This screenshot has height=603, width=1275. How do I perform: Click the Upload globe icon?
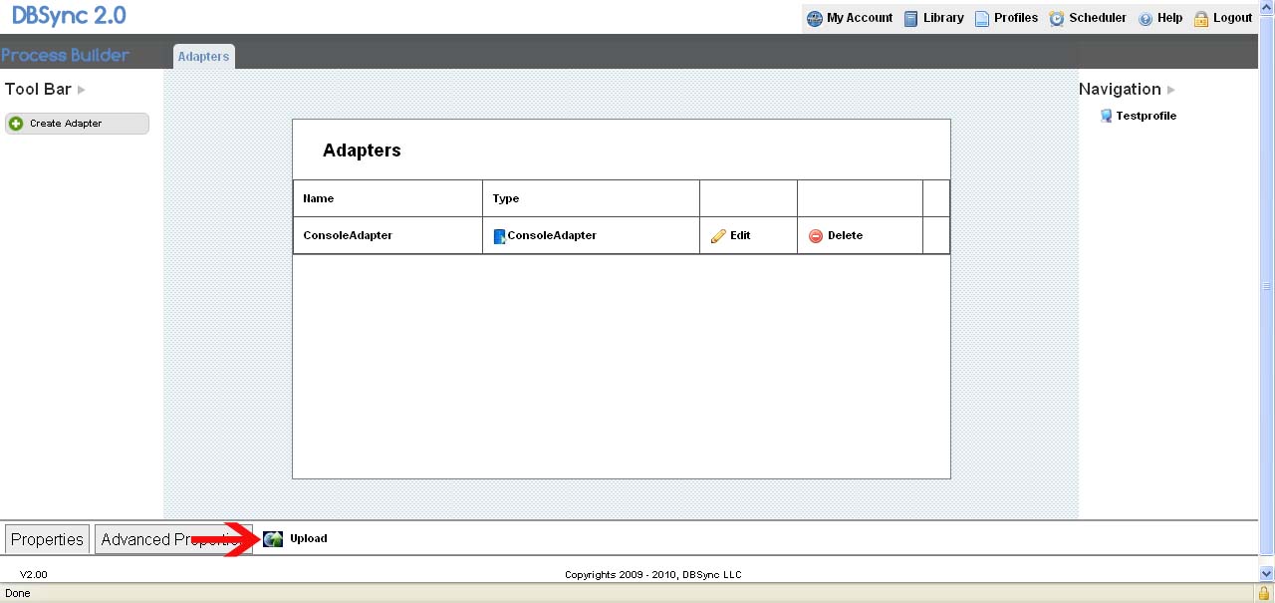click(273, 539)
